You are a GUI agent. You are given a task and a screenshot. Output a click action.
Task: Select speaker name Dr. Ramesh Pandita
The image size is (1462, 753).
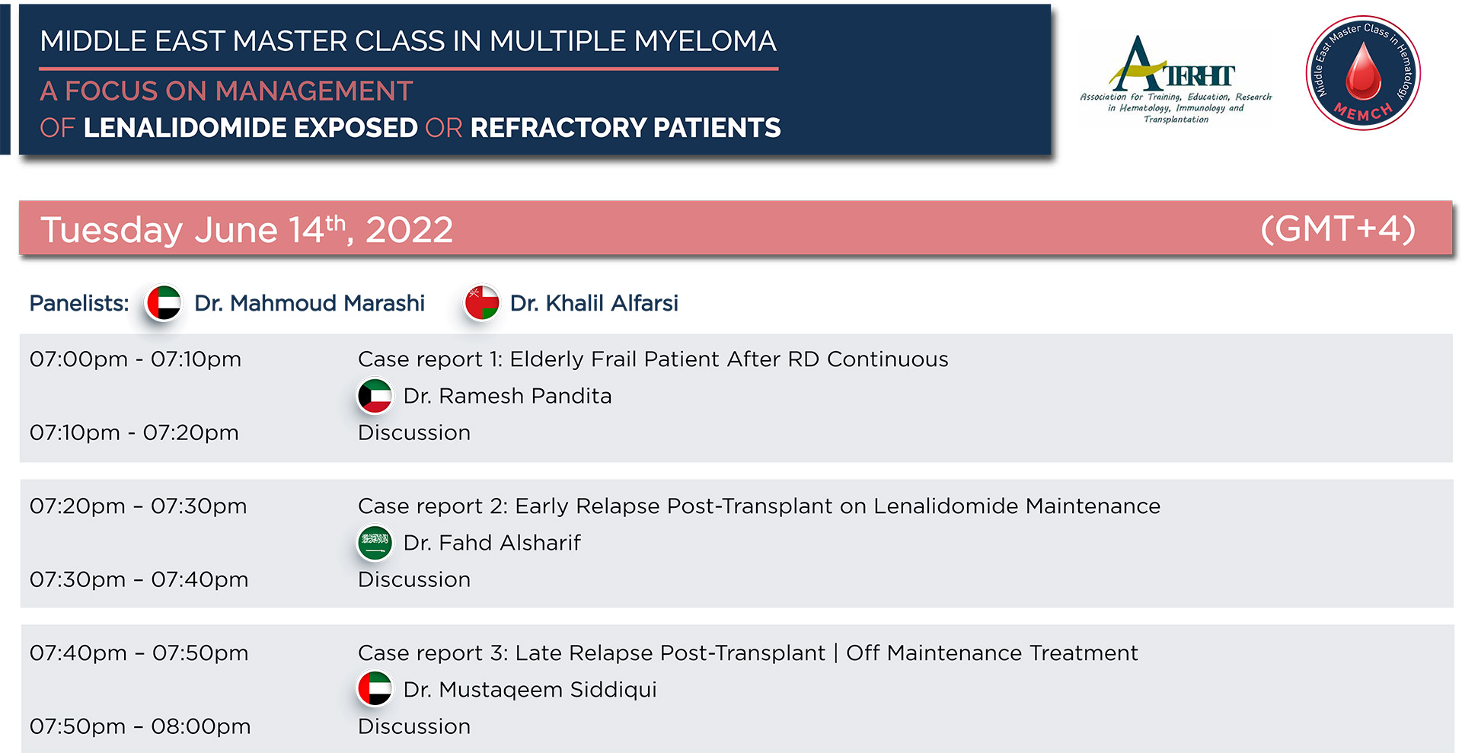[x=508, y=396]
